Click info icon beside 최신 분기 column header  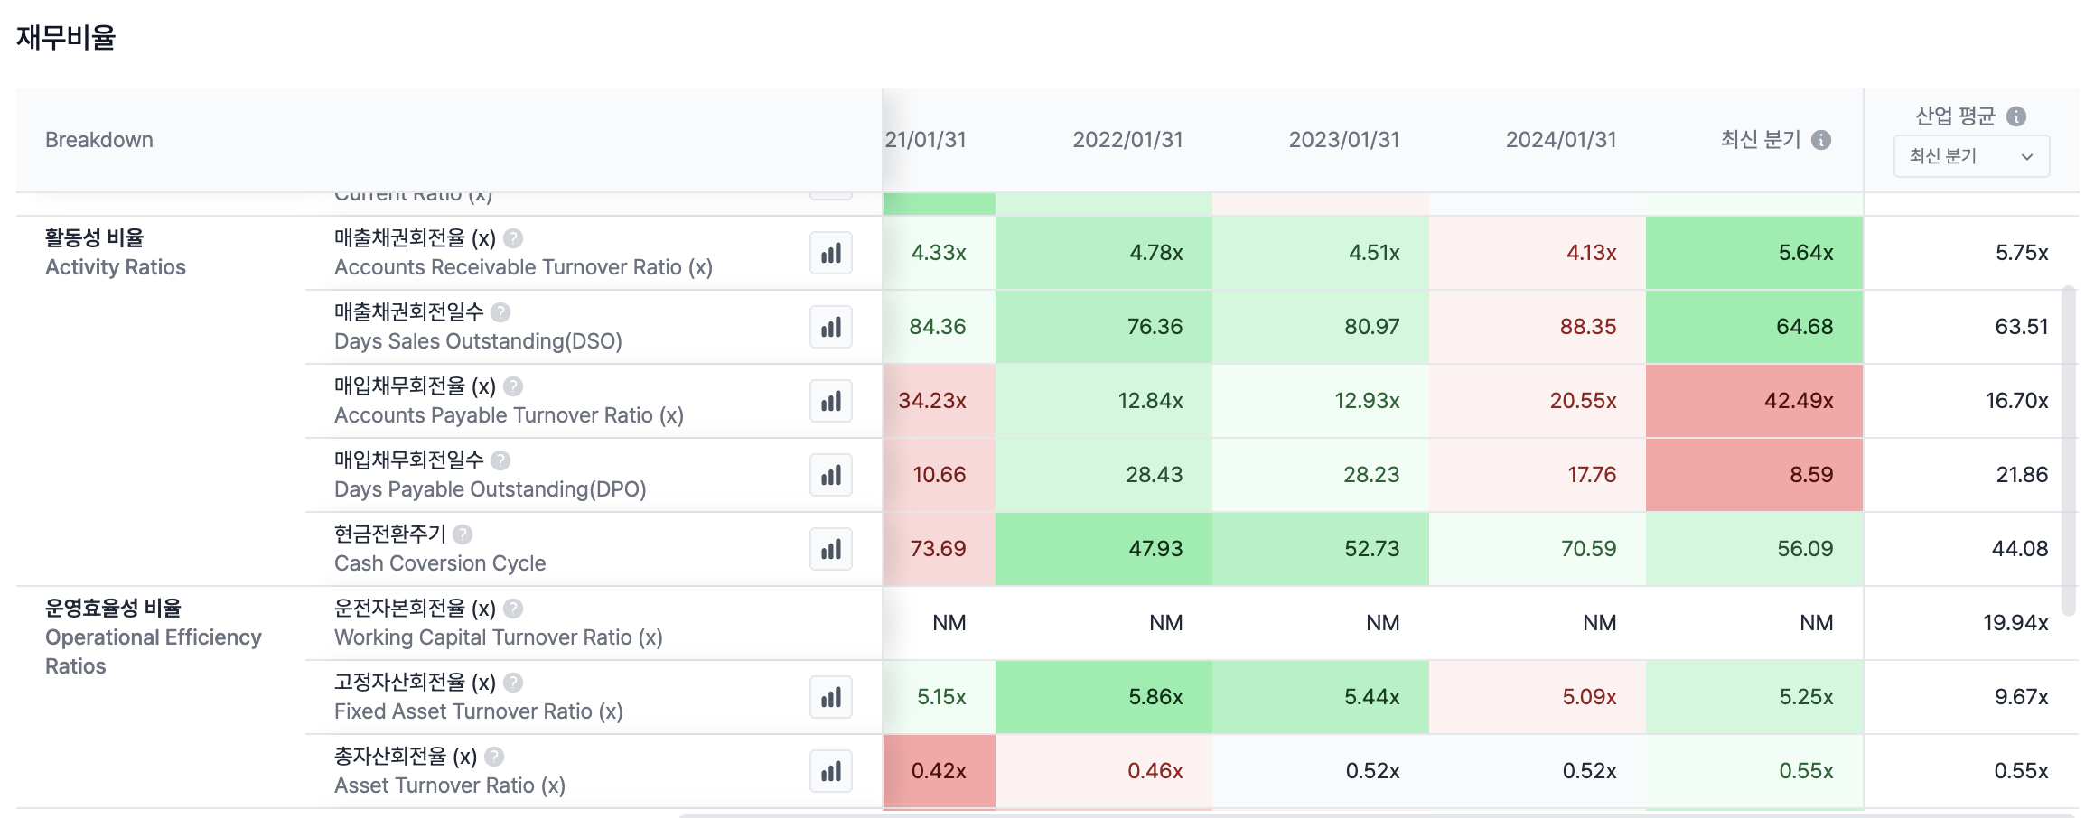click(x=1821, y=140)
